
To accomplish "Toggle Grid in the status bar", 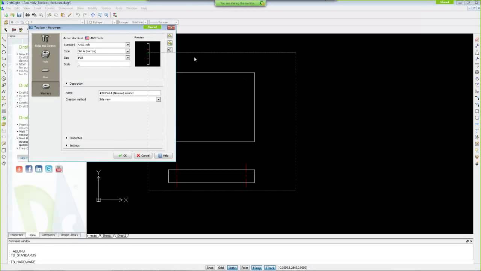I will click(x=221, y=268).
